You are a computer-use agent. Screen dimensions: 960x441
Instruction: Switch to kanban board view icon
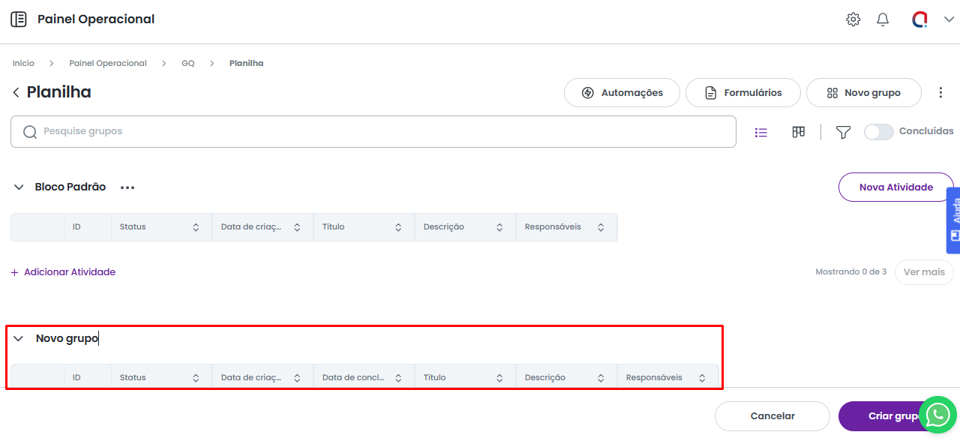799,133
